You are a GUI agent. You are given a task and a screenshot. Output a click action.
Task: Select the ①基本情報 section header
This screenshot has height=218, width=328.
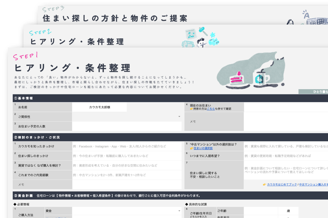coord(170,98)
